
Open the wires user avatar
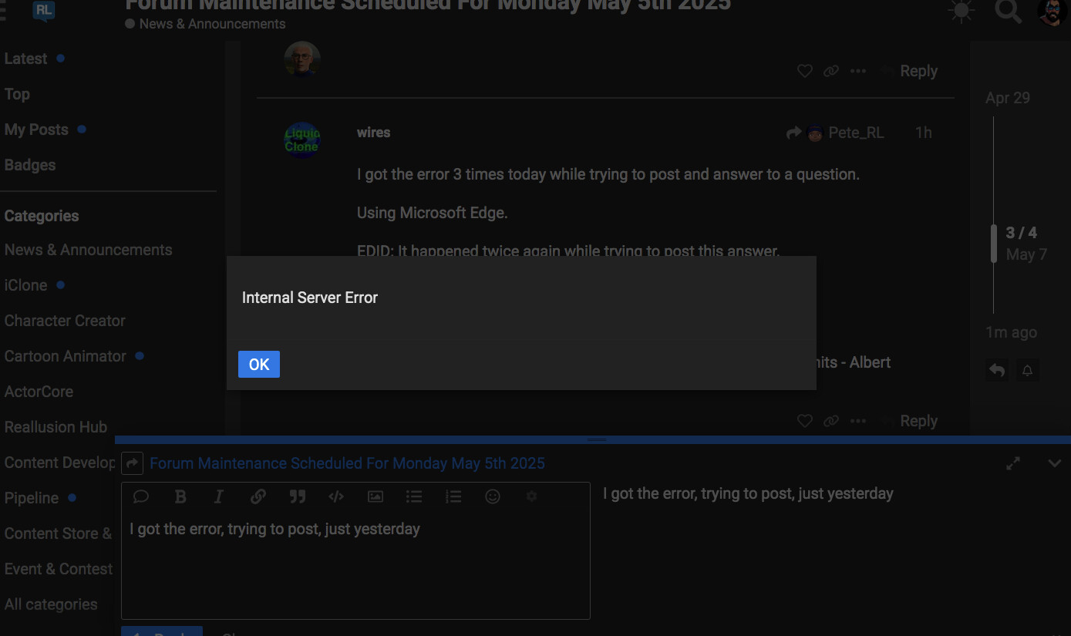[302, 140]
